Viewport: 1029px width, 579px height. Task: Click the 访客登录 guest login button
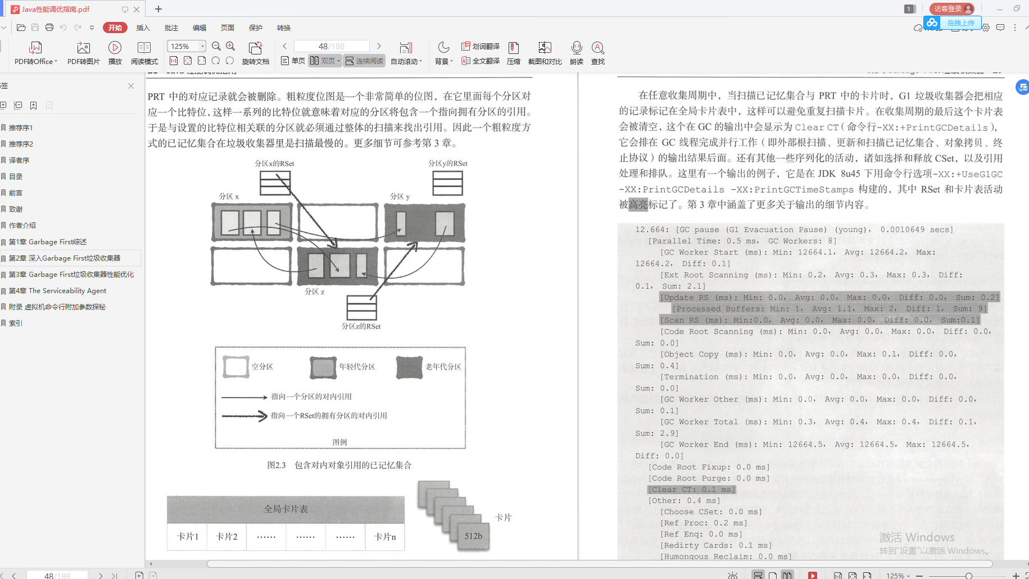pyautogui.click(x=951, y=9)
